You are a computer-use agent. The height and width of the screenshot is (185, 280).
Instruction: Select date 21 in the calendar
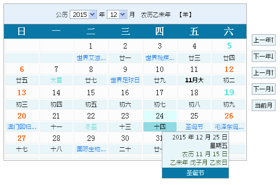[56, 116]
